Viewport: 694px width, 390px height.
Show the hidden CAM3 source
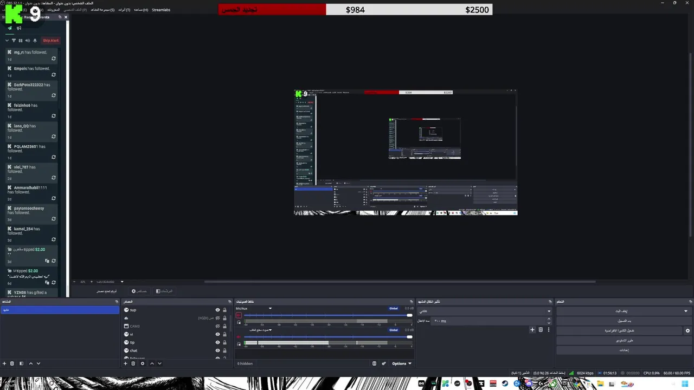tap(217, 326)
